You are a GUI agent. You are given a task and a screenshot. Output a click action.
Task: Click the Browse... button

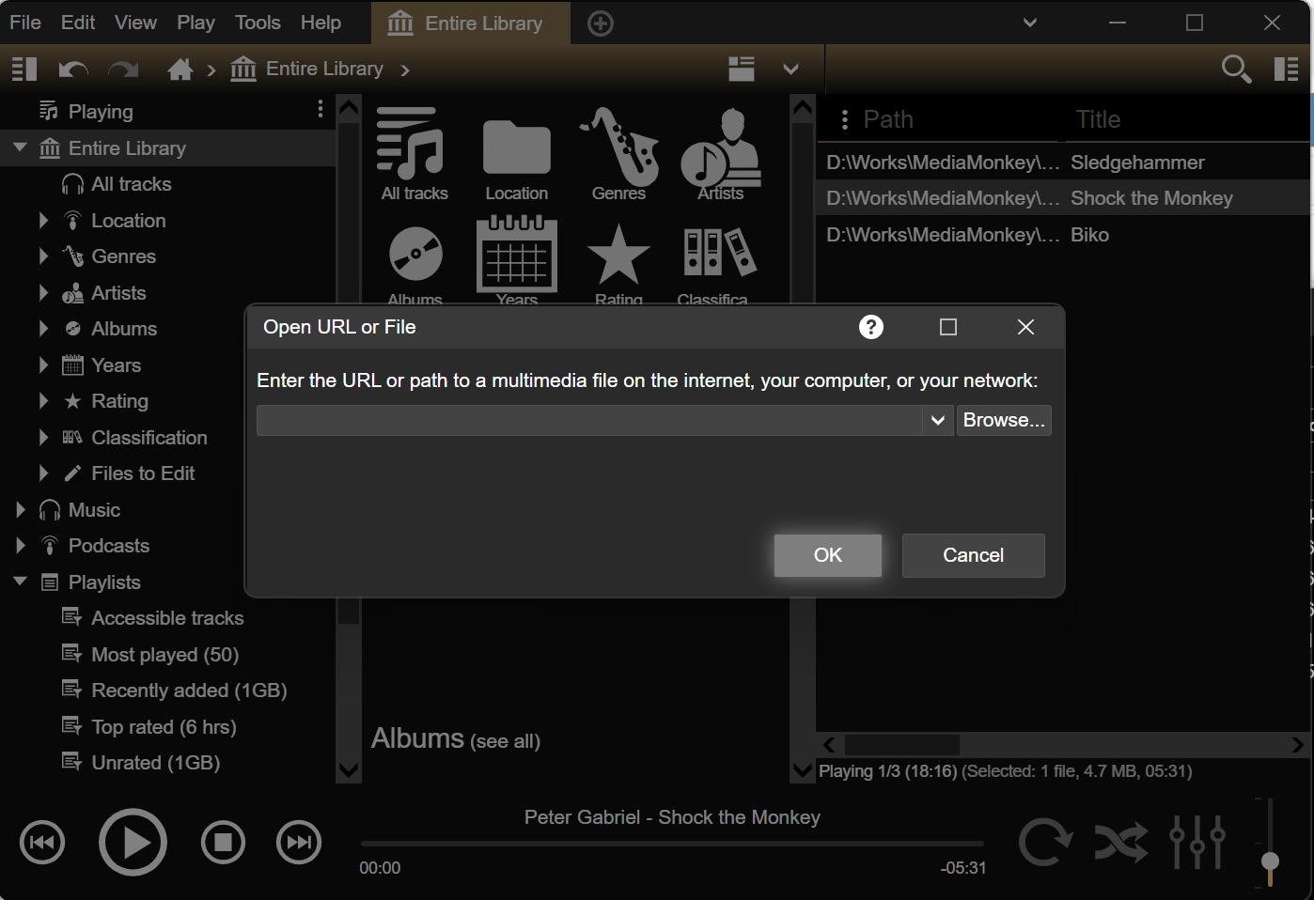tap(1003, 421)
